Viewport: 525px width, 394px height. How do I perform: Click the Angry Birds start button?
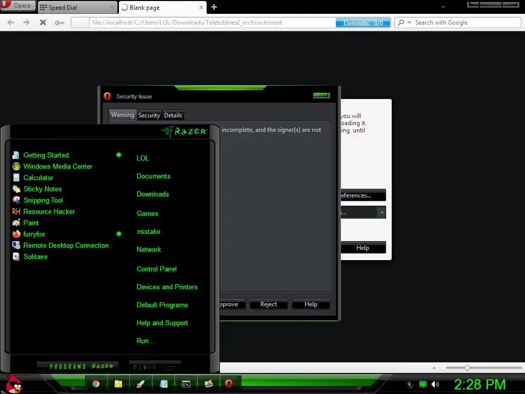coord(13,384)
